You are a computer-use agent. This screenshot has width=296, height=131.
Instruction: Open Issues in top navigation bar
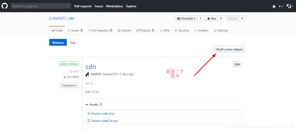[99, 6]
